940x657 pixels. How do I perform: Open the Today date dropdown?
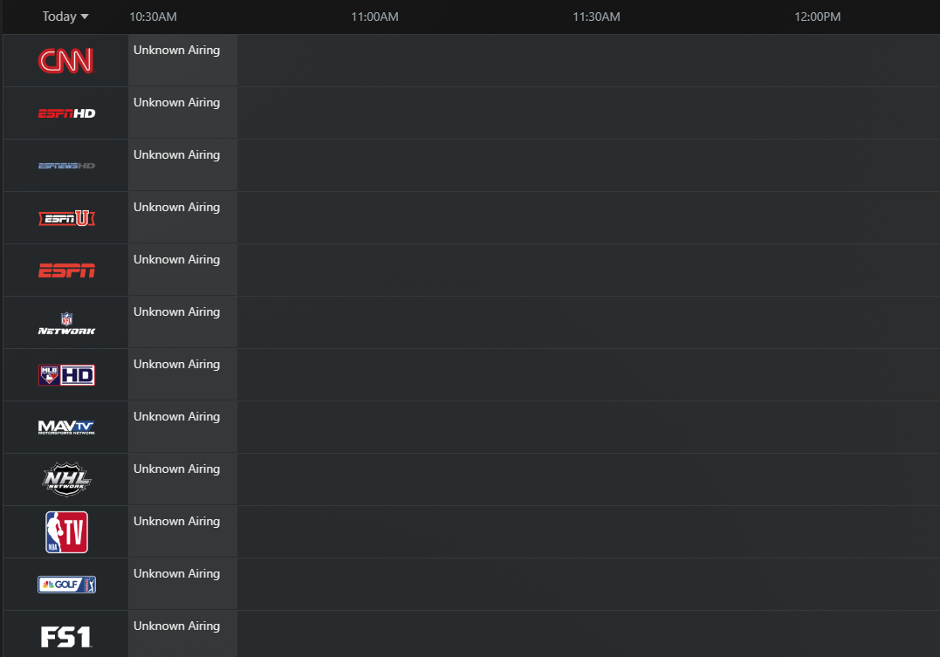(x=65, y=17)
